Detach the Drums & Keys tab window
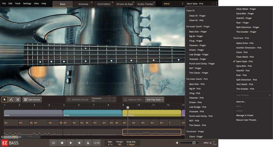Viewport: 273px width, 147px height. click(x=133, y=2)
